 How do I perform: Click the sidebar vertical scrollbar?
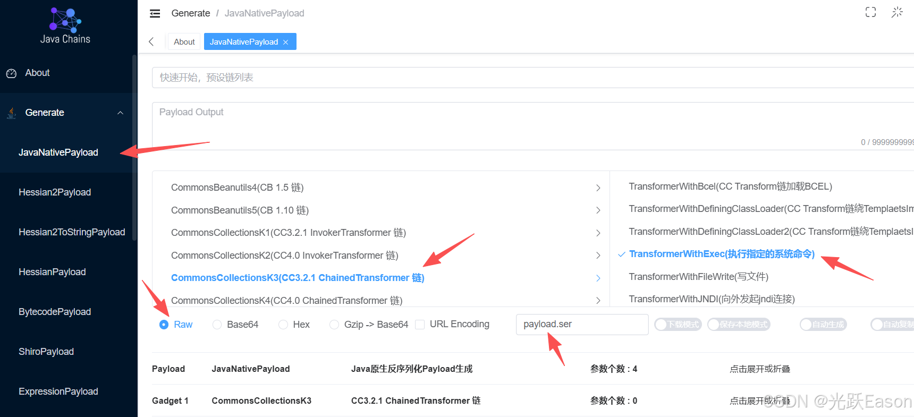click(134, 147)
